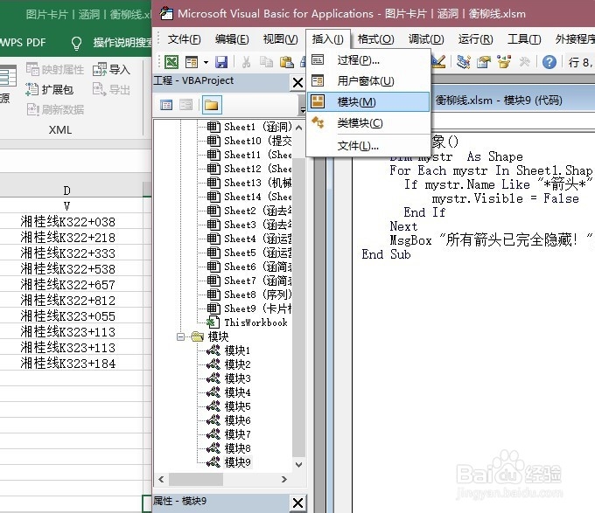Close the 工程 - VBAProject pane

pyautogui.click(x=297, y=82)
